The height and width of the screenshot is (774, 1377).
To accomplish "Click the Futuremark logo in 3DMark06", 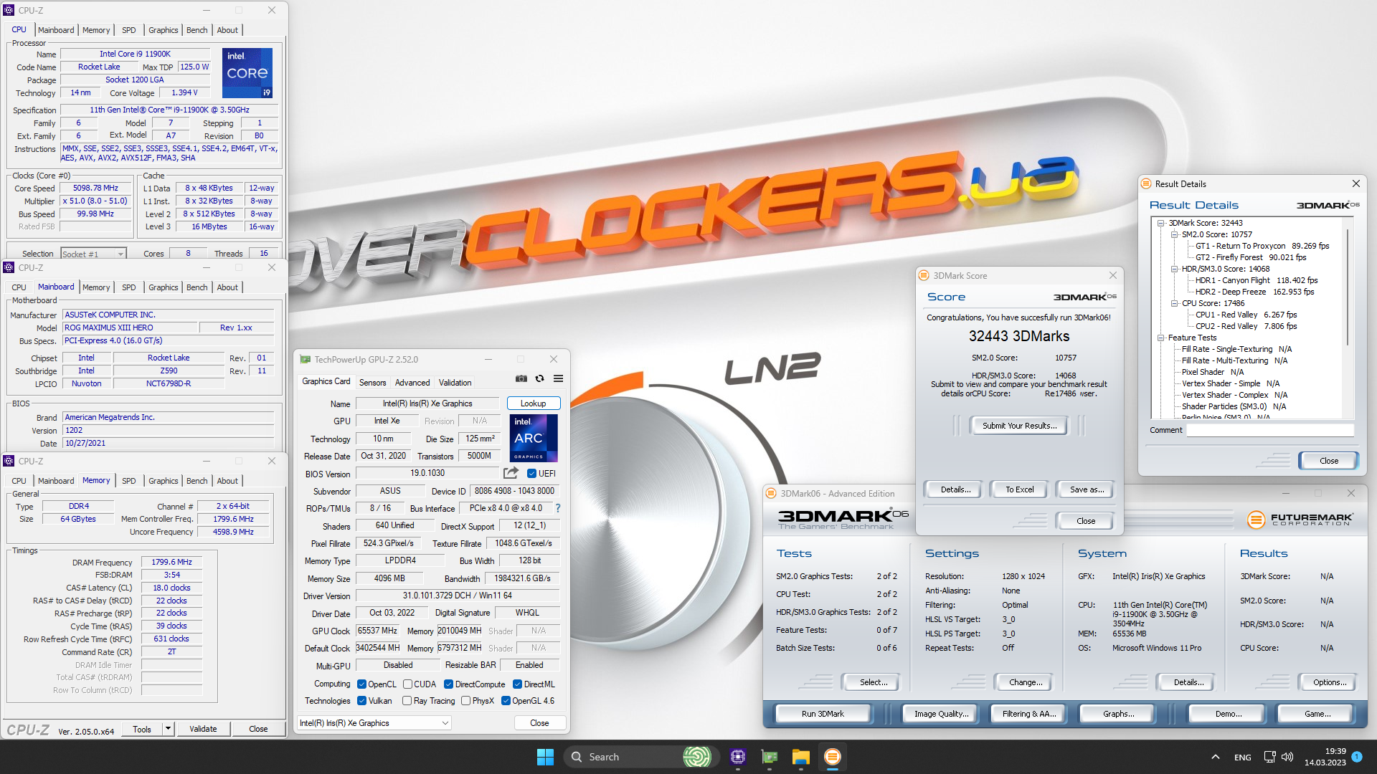I will pos(1300,520).
